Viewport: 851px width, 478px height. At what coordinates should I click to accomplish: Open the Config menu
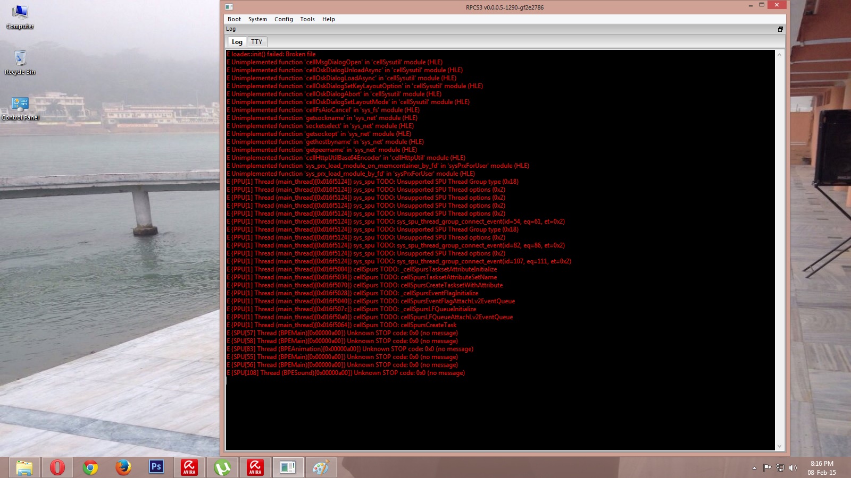click(283, 19)
